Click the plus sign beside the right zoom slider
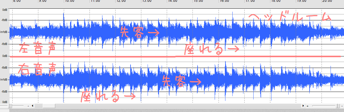This screenshot has height=112, width=344. [307, 106]
